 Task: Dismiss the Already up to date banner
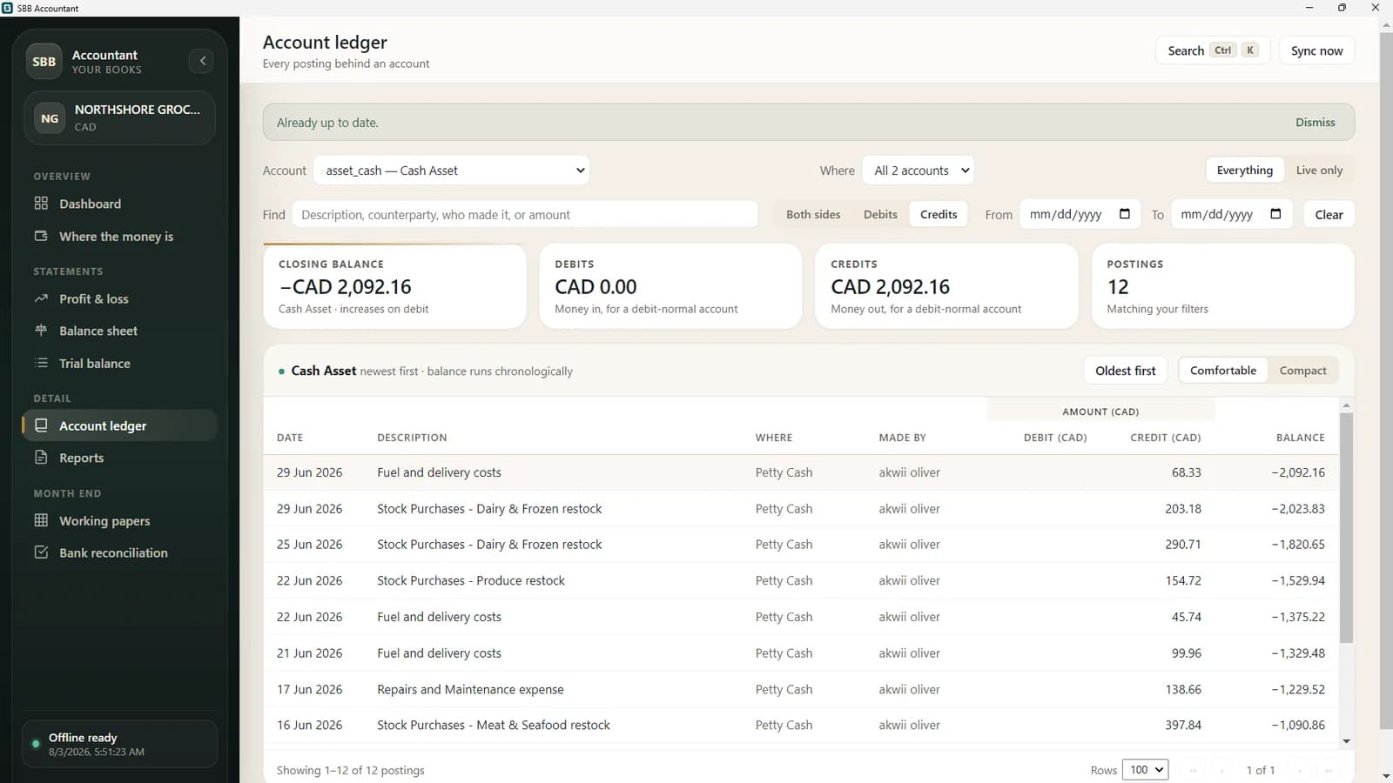point(1315,123)
